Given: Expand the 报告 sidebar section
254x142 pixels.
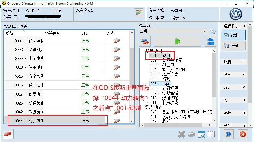Looking at the screenshot, I should click(234, 62).
